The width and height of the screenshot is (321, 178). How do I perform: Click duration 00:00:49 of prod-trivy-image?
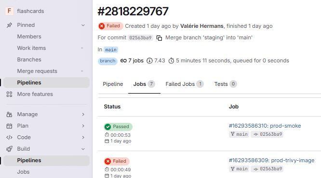(120, 170)
